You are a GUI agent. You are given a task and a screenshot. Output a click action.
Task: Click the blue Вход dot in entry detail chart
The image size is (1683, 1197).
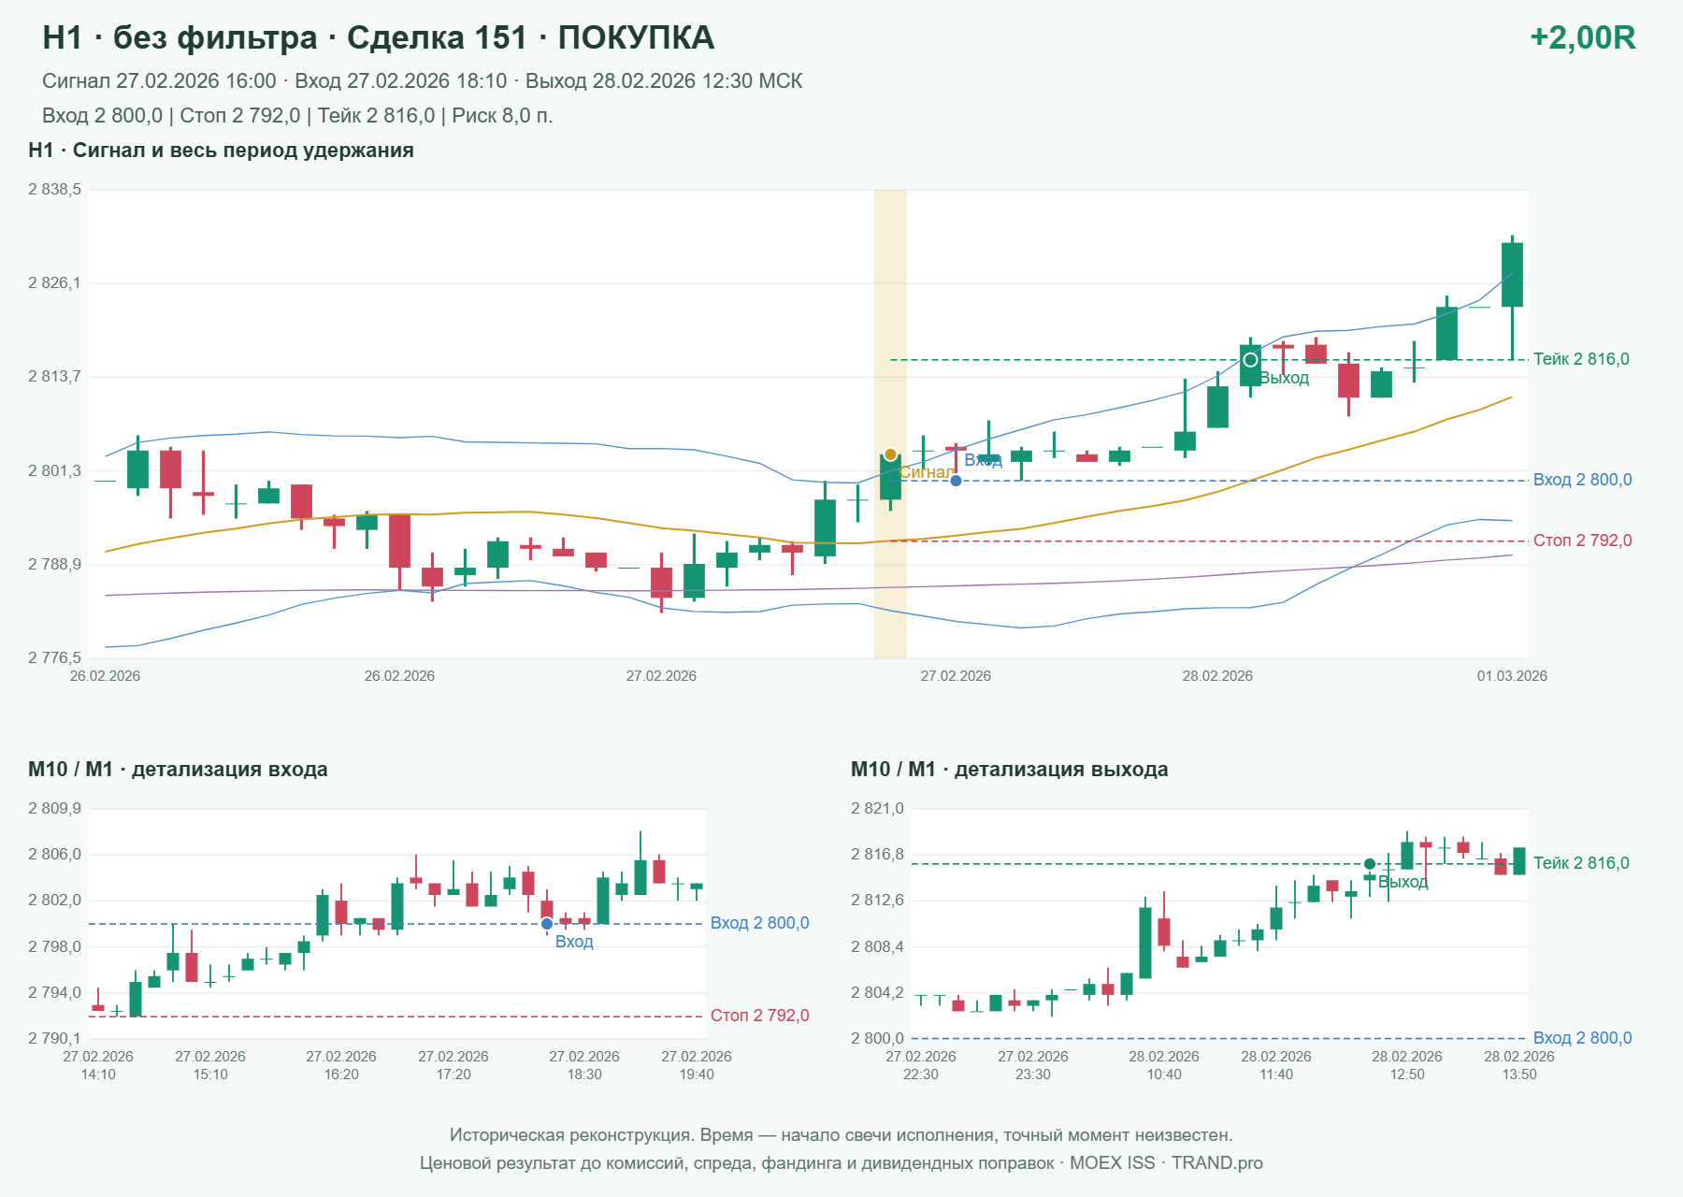point(547,924)
